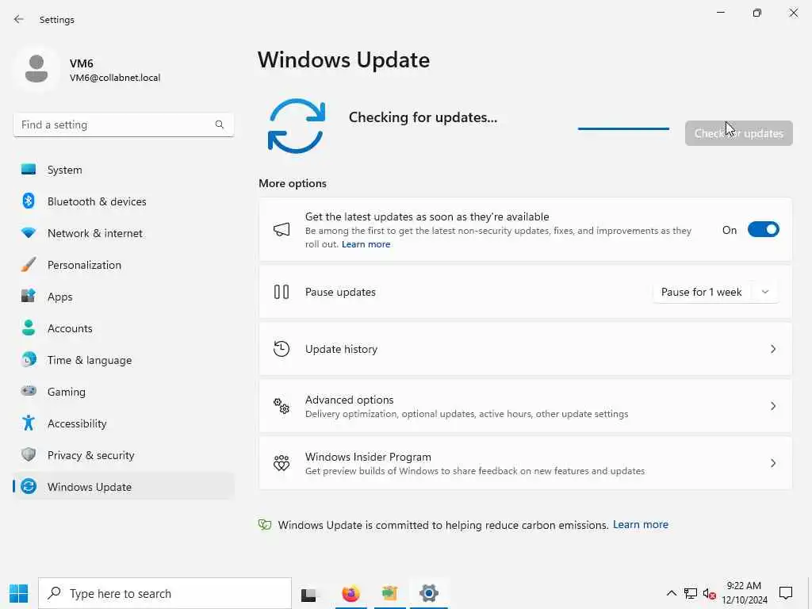This screenshot has height=609, width=812.
Task: Click Learn more under latest updates
Action: (x=366, y=244)
